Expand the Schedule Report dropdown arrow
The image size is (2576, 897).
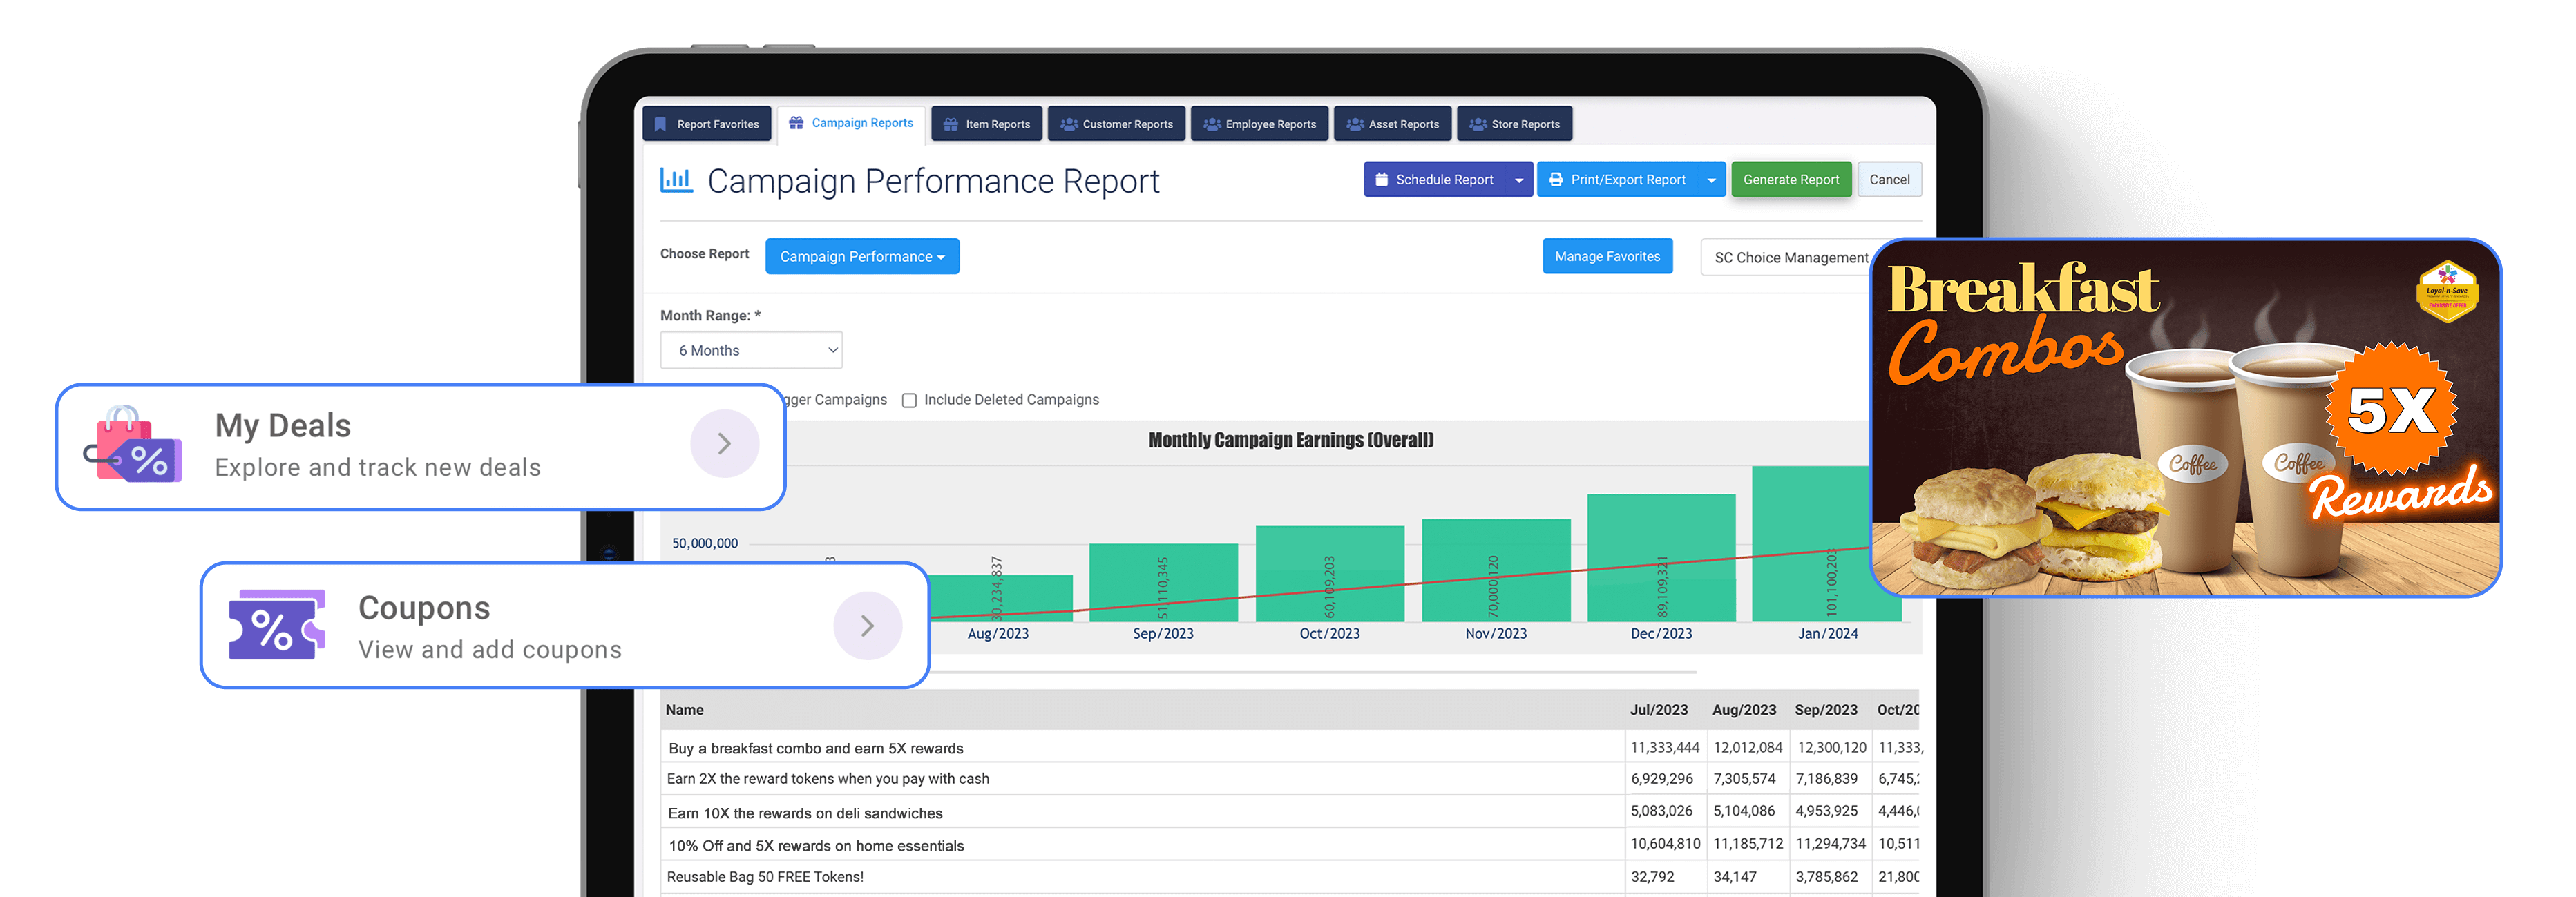1519,180
